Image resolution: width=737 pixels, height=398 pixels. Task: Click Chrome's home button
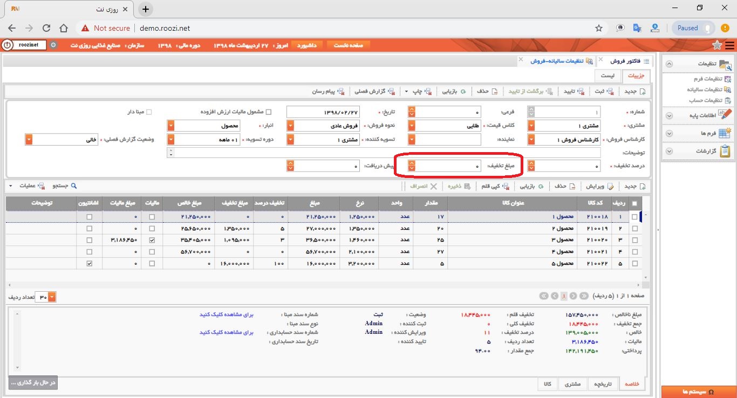coord(64,28)
